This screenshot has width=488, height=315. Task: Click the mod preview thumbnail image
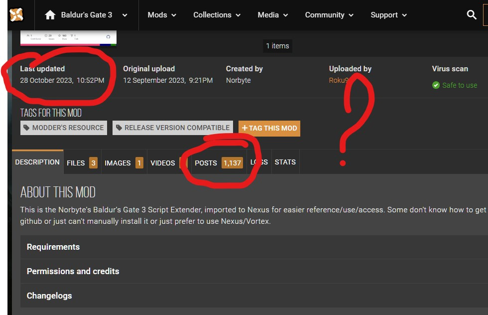[x=68, y=38]
